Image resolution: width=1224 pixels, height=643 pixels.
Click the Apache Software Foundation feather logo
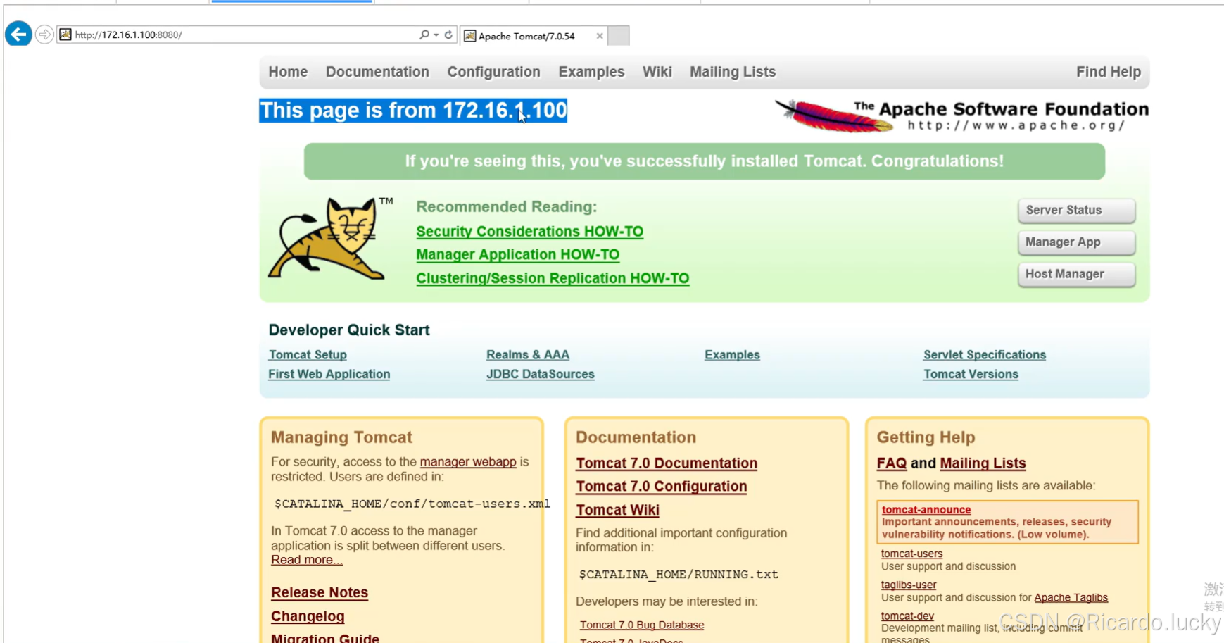961,116
